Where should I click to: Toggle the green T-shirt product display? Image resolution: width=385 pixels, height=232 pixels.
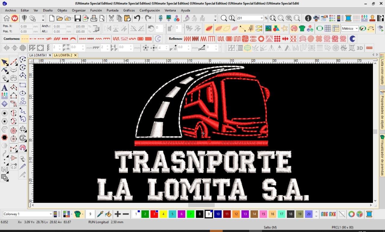pos(302,29)
